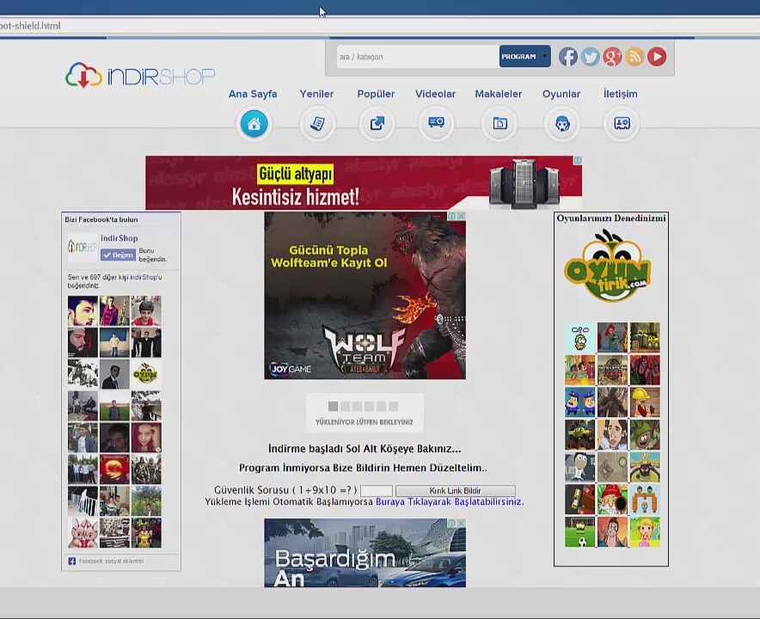Screen dimensions: 760x619
Task: Click the Facebook sosyal eklentisi text
Action: click(111, 561)
